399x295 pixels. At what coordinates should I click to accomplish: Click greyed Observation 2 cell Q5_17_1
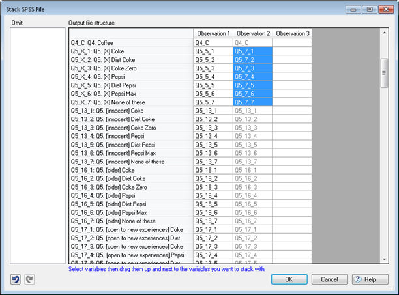[253, 230]
